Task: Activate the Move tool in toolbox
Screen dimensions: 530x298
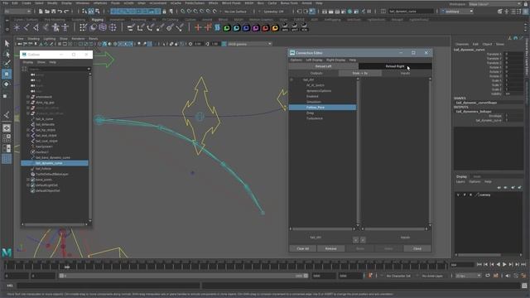Action: click(x=7, y=74)
